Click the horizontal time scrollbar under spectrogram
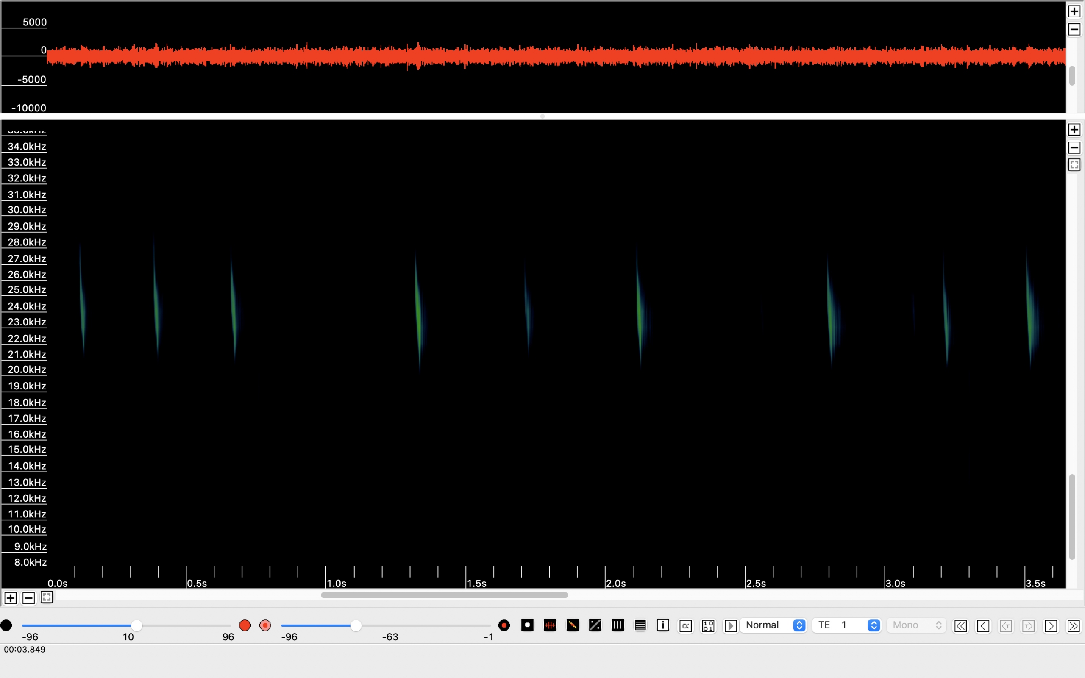1085x678 pixels. [x=444, y=595]
